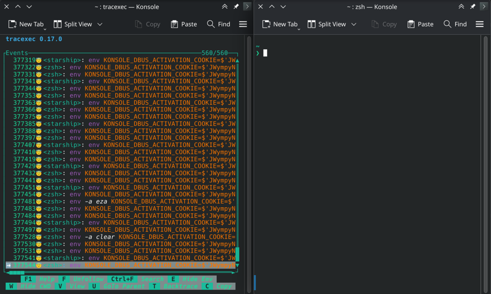
Task: Click the events list scroll-down arrow
Action: [237, 265]
